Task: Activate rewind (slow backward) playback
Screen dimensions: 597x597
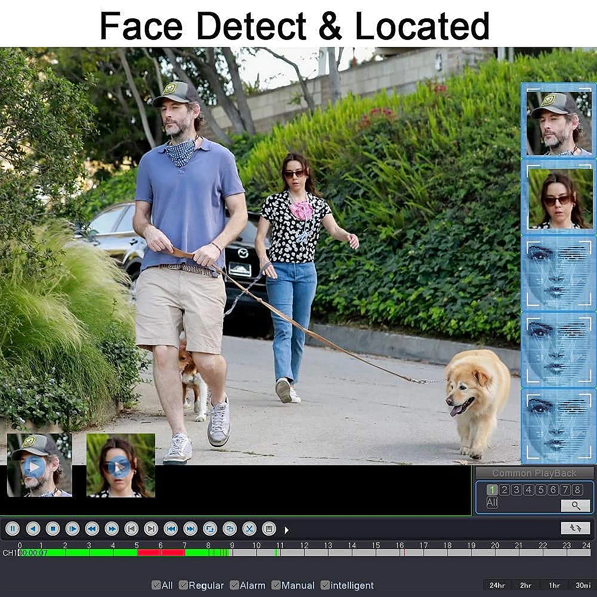Action: tap(92, 529)
